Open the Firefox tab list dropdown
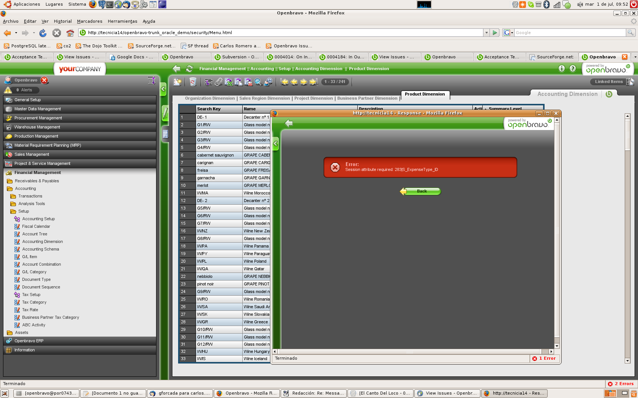 [x=635, y=57]
